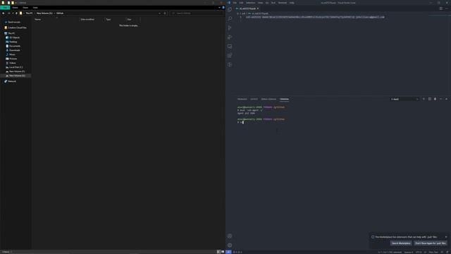Viewport: 451px width, 254px height.
Task: Open Remote Explorer view in VS Code
Action: click(x=230, y=47)
